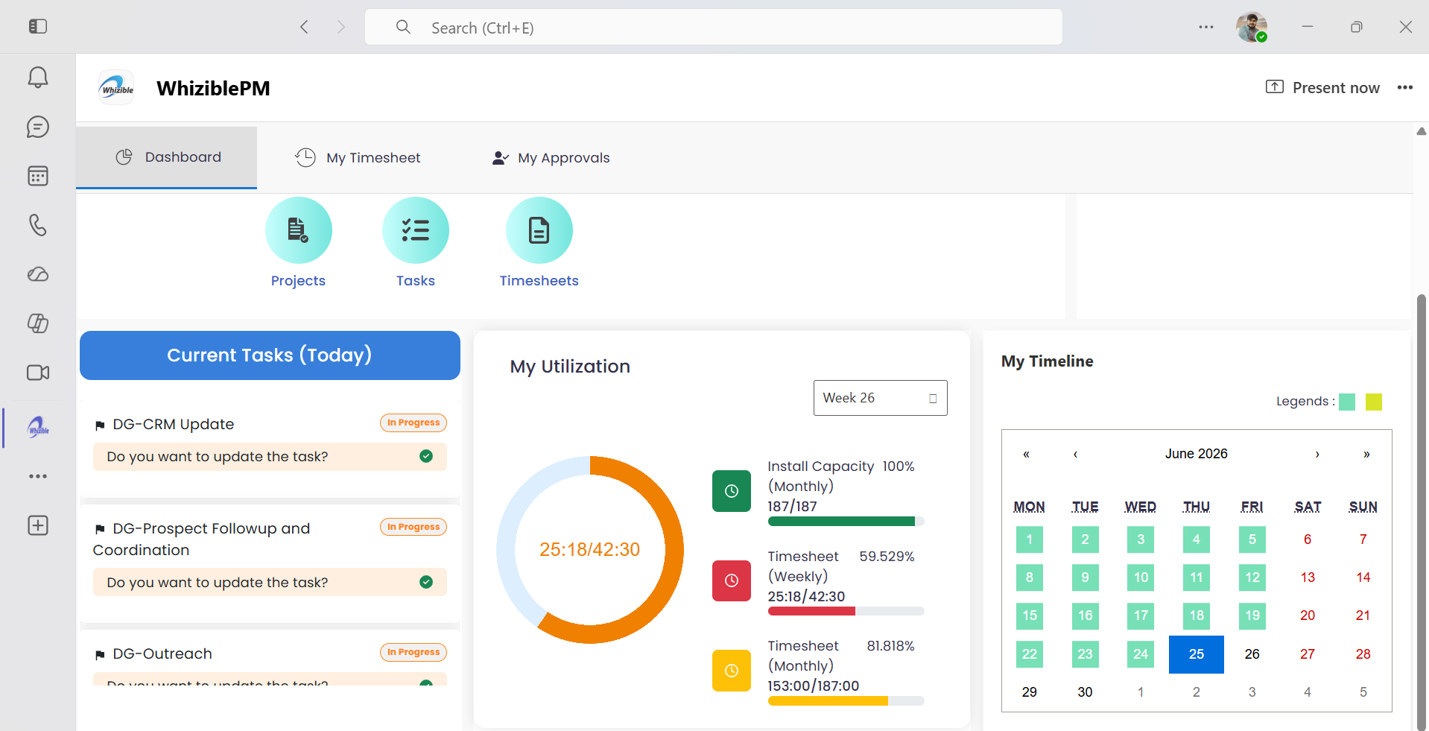Select June 13 in the calendar
1429x731 pixels.
[1308, 577]
